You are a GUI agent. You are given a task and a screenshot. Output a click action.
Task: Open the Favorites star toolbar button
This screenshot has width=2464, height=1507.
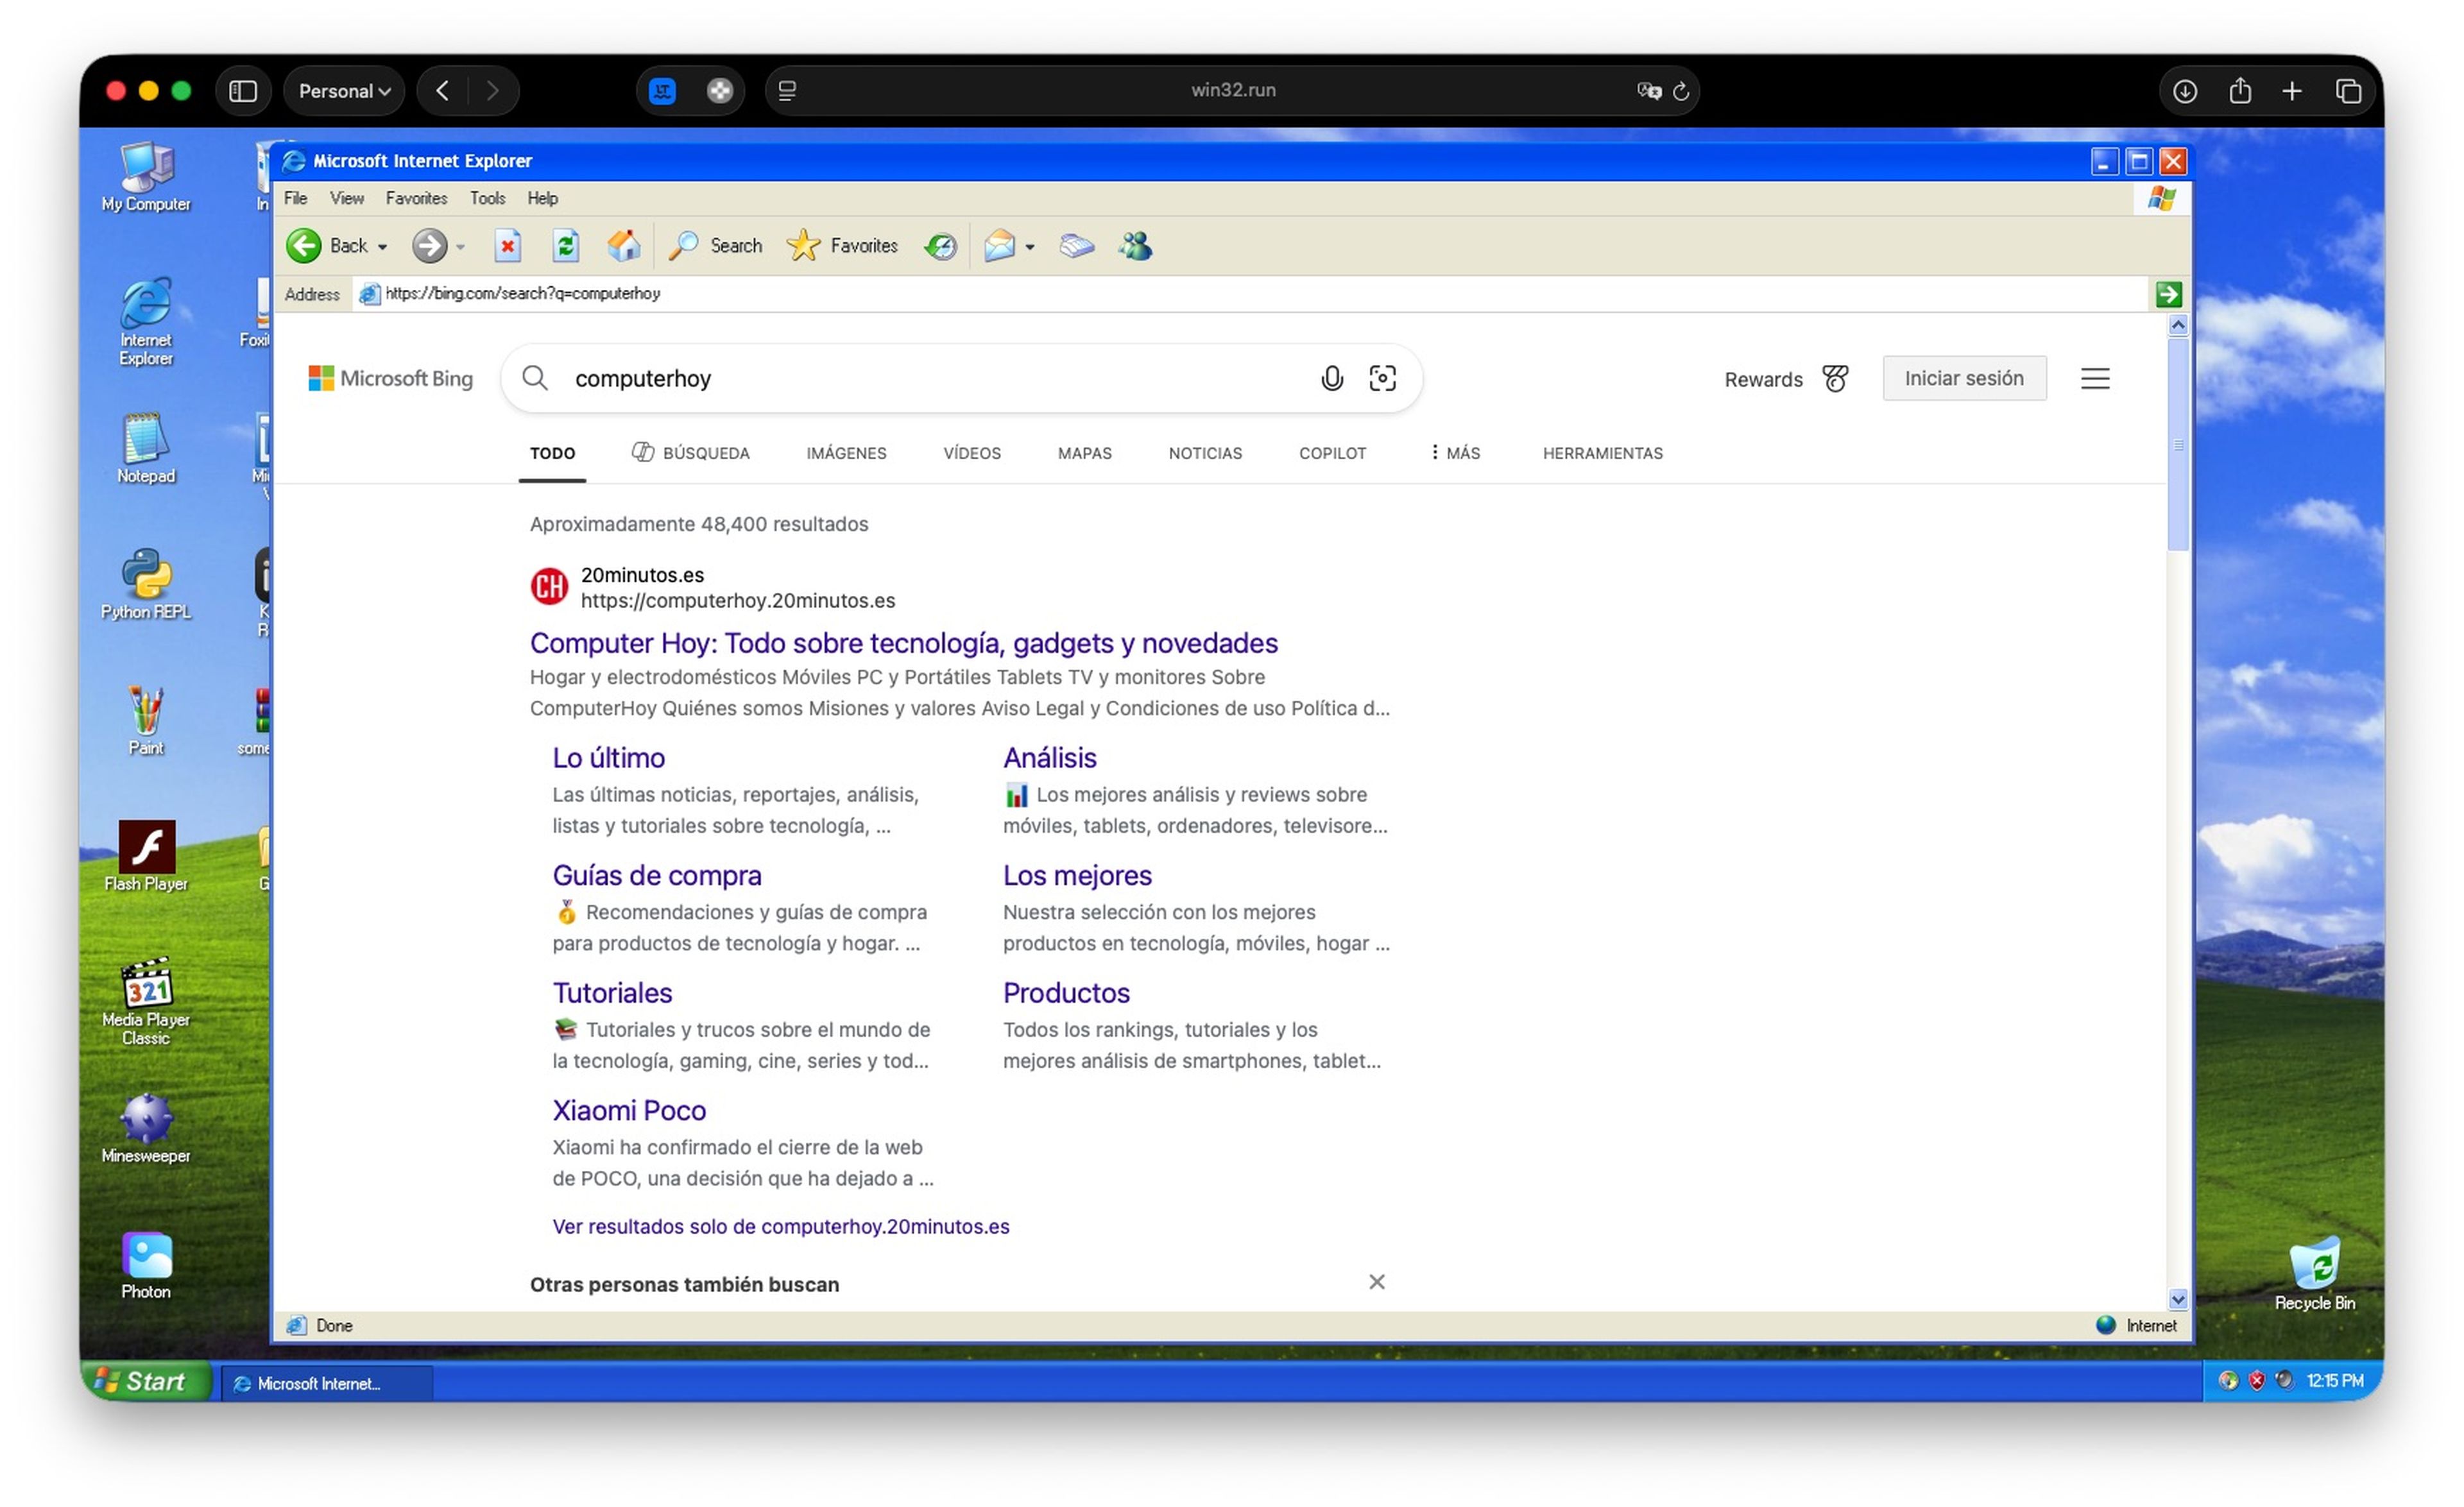pyautogui.click(x=842, y=246)
